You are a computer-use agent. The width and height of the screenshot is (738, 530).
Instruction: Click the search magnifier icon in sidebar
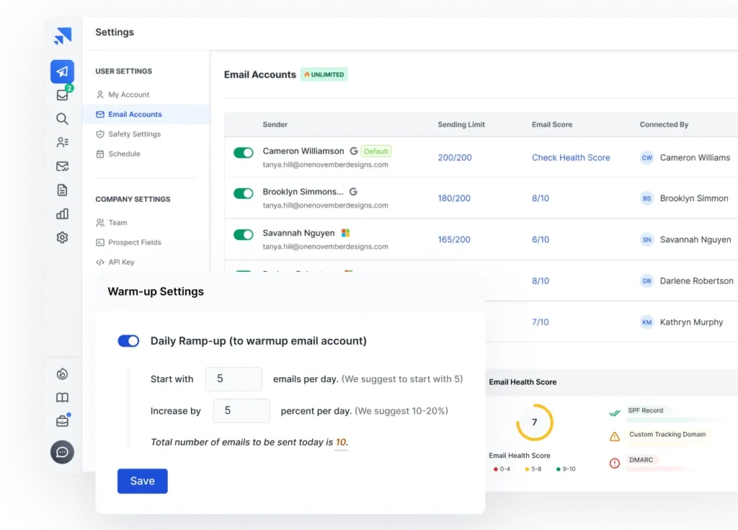coord(63,119)
